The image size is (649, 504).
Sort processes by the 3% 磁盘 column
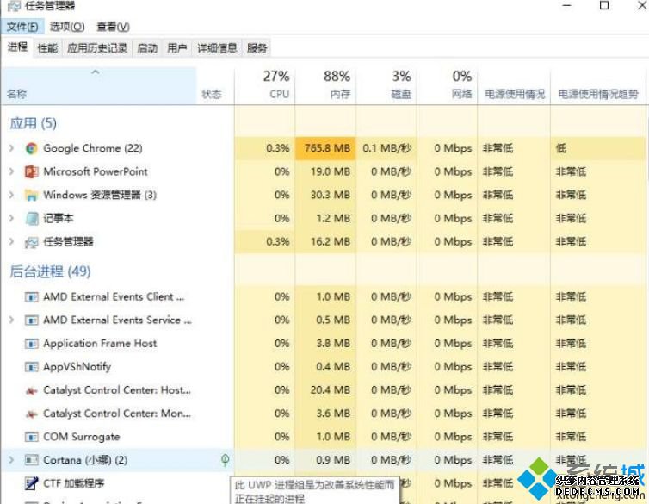click(x=386, y=86)
